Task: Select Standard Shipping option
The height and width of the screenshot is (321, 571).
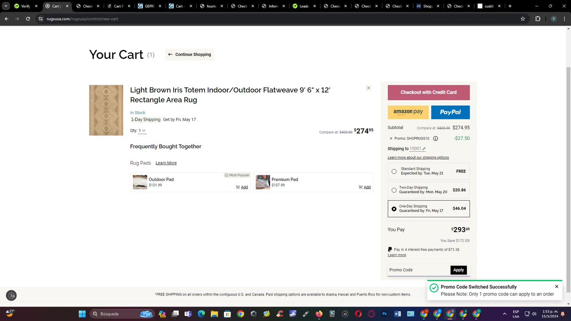Action: pyautogui.click(x=394, y=172)
